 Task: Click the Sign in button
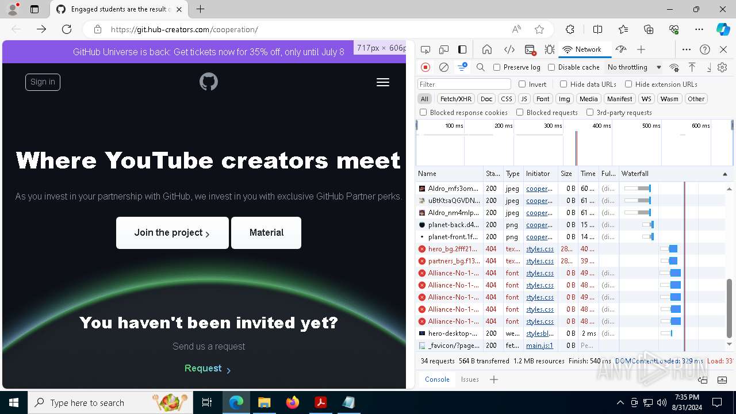tap(43, 82)
